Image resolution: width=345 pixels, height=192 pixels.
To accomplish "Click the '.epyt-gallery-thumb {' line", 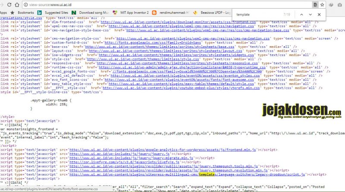I will click(x=51, y=100).
